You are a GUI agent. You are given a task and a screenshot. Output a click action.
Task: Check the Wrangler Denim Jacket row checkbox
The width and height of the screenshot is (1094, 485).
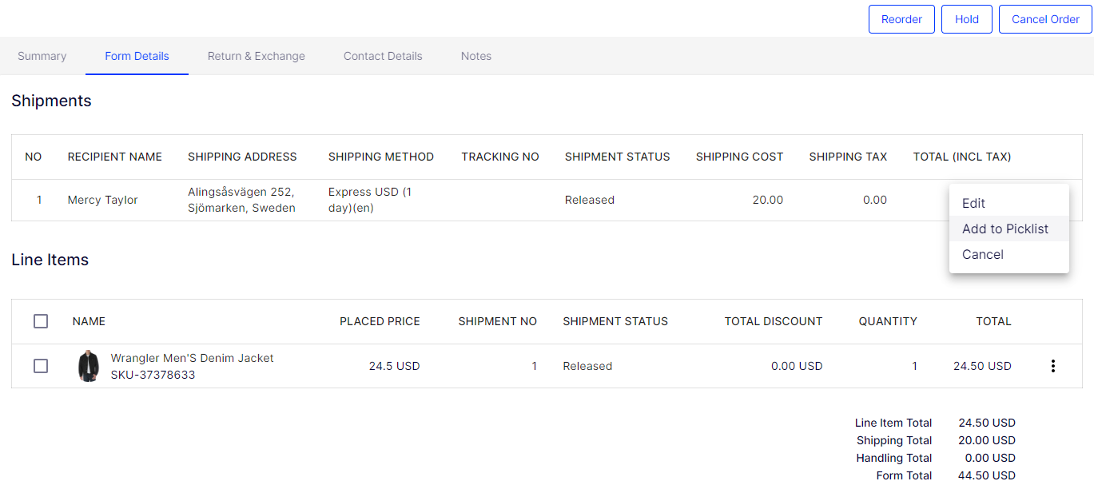41,366
